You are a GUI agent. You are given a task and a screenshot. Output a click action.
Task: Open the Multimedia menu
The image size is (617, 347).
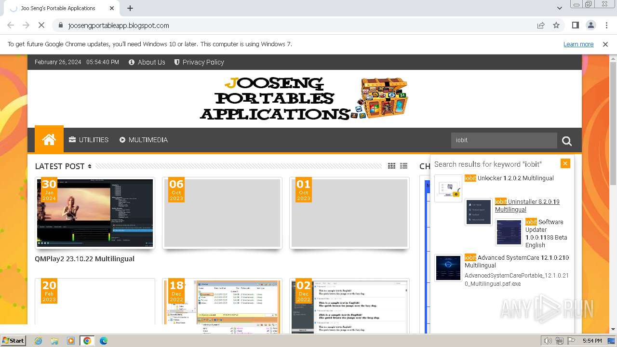click(x=144, y=140)
